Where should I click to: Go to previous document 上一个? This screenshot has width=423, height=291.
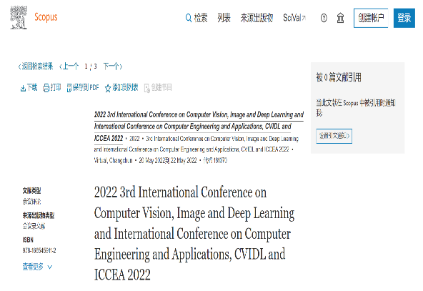click(x=69, y=66)
